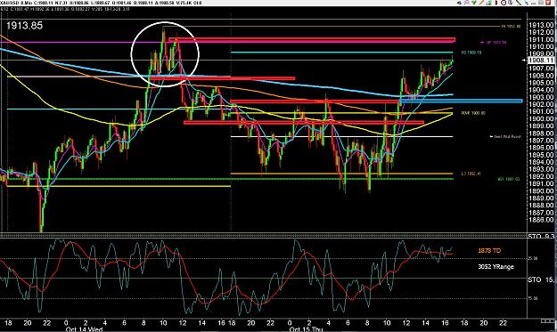Select the yellow pencil drawing tool

tap(481, 3)
